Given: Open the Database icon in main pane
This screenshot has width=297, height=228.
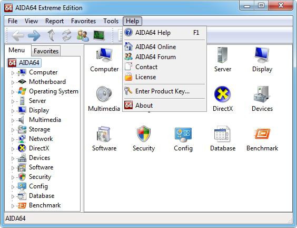Looking at the screenshot, I should click(222, 134).
